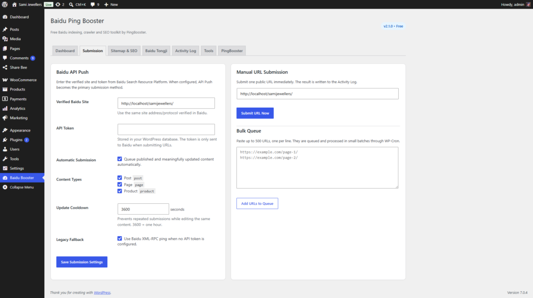Click the Update Cooldown seconds field
The height and width of the screenshot is (298, 533).
tap(143, 209)
